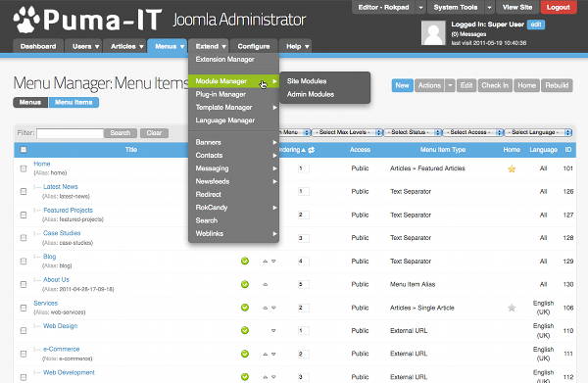Screen dimensions: 588x383
Task: Check the Case Studies row checkbox
Action: coord(24,238)
